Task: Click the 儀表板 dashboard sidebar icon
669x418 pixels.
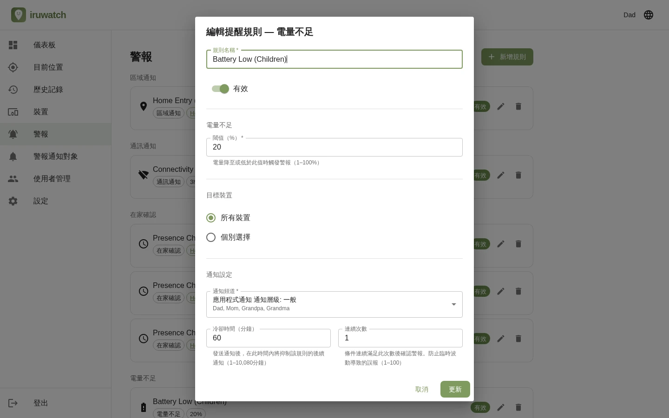Action: tap(13, 45)
